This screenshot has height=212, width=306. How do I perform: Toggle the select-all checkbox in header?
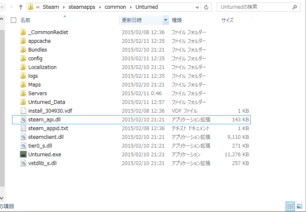click(x=13, y=20)
